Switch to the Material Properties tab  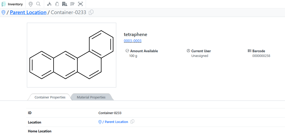pos(91,97)
